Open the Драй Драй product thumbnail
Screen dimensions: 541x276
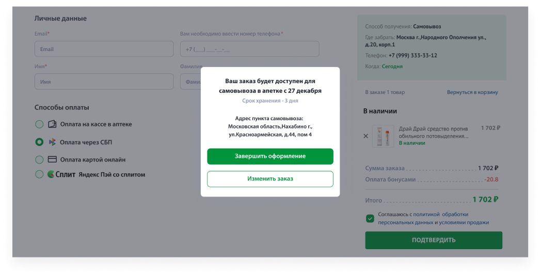point(383,136)
